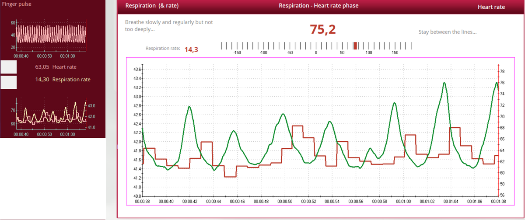
Task: Click the Stay between the lines... hint
Action: point(448,32)
